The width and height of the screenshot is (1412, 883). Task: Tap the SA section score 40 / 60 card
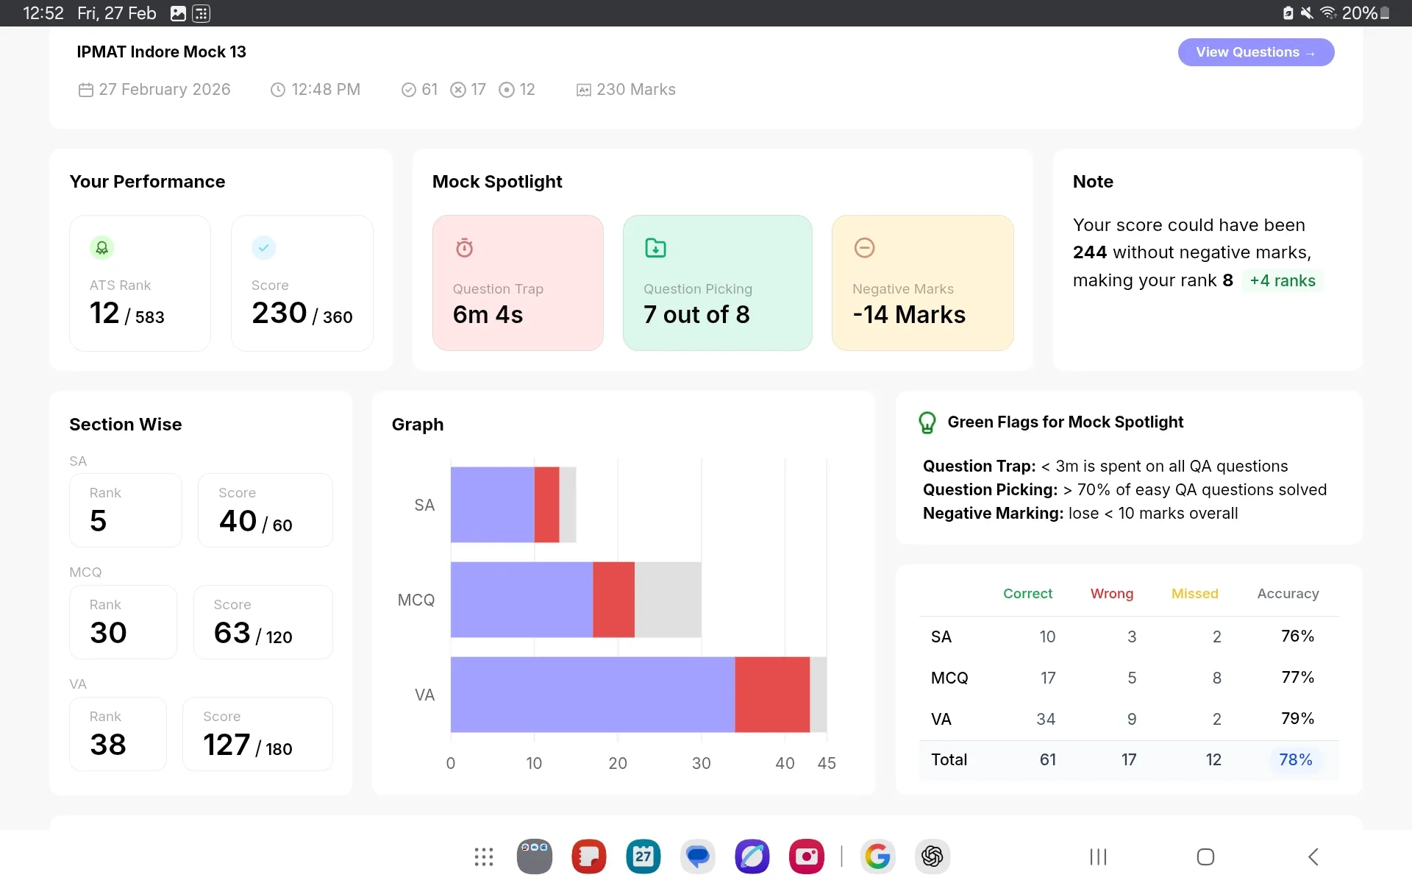pos(265,510)
